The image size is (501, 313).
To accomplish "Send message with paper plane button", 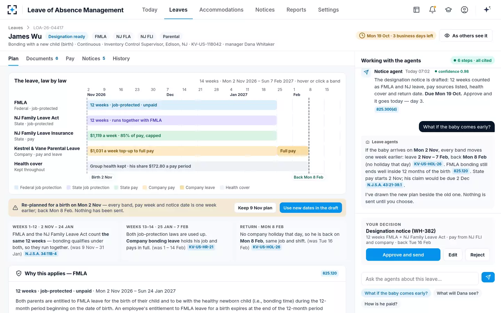I will point(488,277).
